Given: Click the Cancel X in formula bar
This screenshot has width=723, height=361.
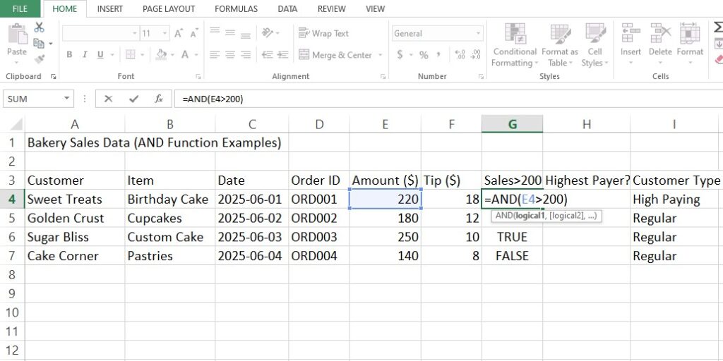Looking at the screenshot, I should pos(108,99).
